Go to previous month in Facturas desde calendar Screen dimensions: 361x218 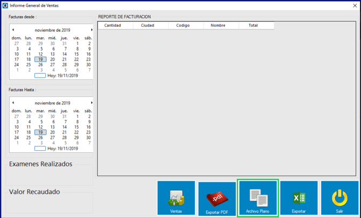tap(13, 30)
